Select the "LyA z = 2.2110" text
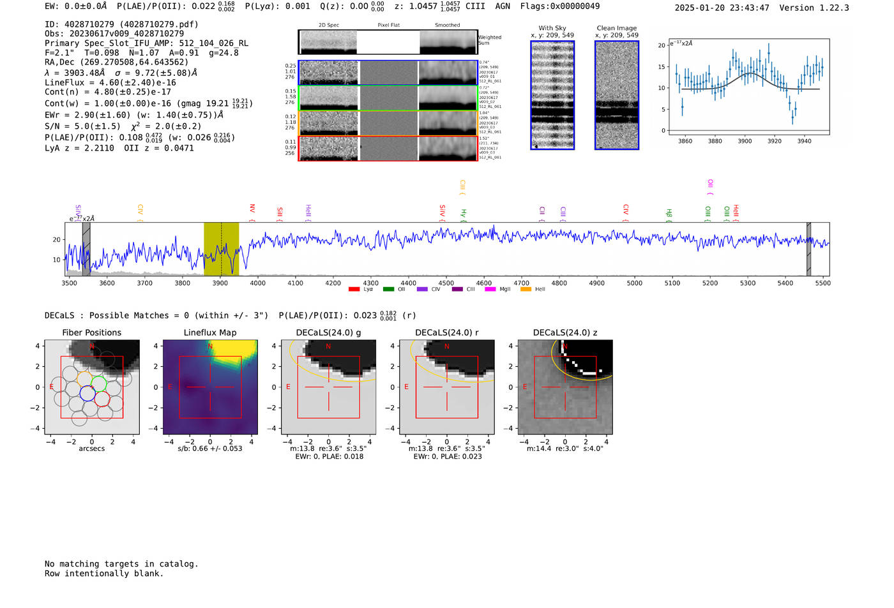Image resolution: width=894 pixels, height=608 pixels. pyautogui.click(x=79, y=148)
